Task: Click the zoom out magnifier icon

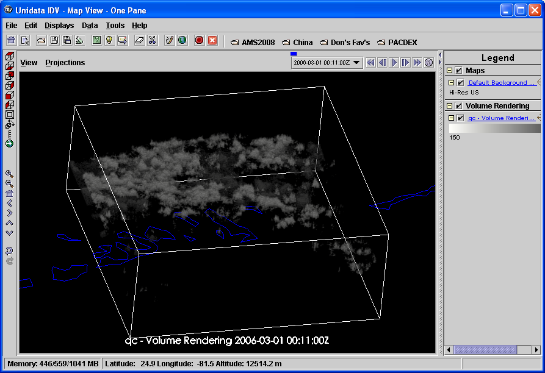Action: point(9,183)
